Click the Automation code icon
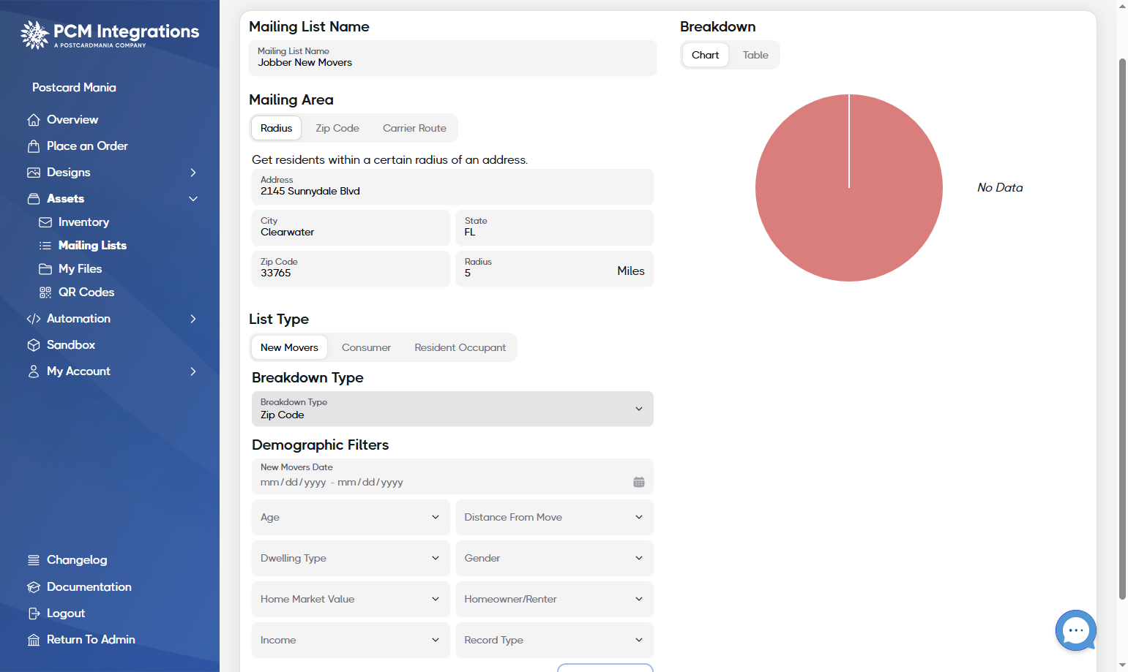This screenshot has width=1128, height=672. pyautogui.click(x=34, y=319)
